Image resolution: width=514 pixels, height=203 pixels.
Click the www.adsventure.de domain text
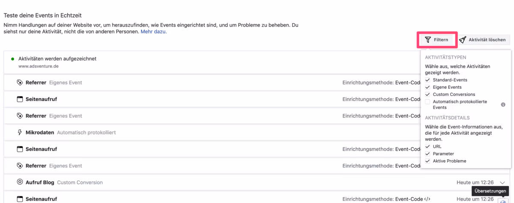[x=38, y=66]
